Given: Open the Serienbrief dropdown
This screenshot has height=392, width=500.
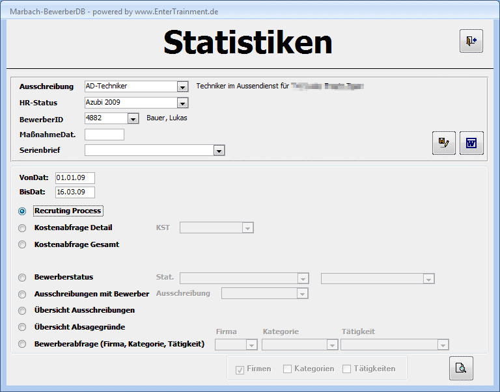Looking at the screenshot, I should pyautogui.click(x=219, y=150).
